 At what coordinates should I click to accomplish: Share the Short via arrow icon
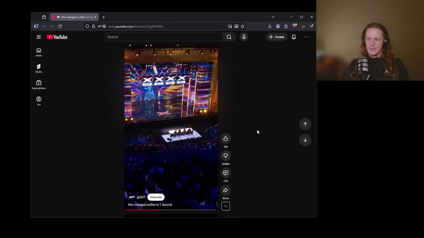(x=226, y=190)
